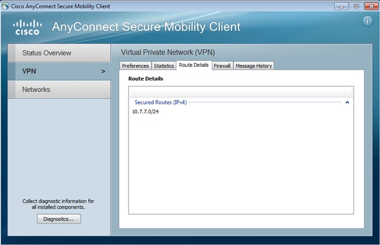Show the Message History tab
The width and height of the screenshot is (380, 245).
click(x=254, y=66)
